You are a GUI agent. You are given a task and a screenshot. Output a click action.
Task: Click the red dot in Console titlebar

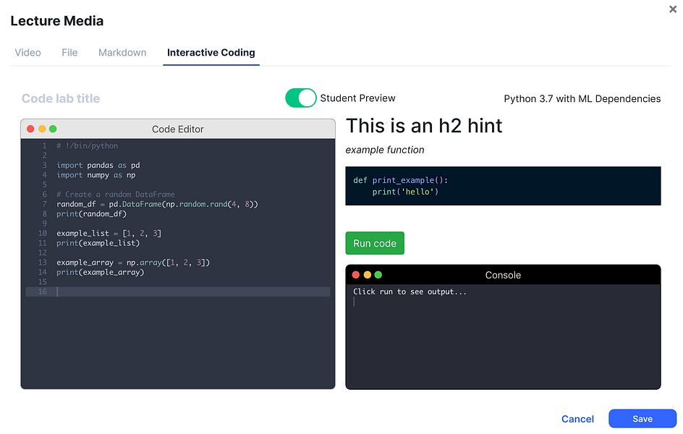click(x=355, y=275)
